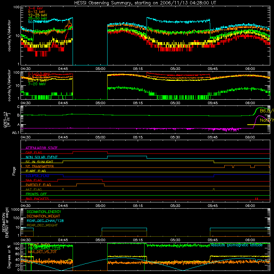Click the green 25-50 keV legend entry
The width and height of the screenshot is (274, 274).
click(x=38, y=18)
